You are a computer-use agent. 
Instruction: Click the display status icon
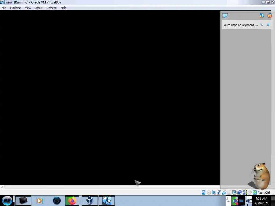234,193
